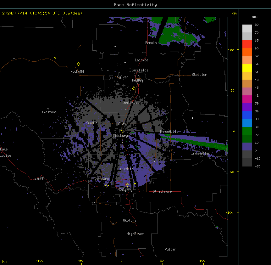Screen dimensions: 271x265
Task: Click the Stettler town label
Action: 199,75
